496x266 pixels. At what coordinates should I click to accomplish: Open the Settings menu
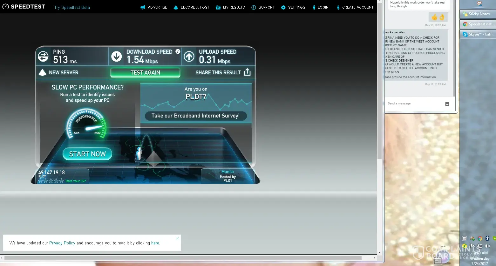pyautogui.click(x=293, y=7)
